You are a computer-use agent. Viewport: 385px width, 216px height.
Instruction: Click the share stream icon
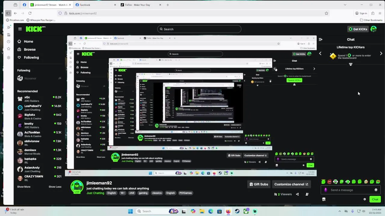coord(297,194)
